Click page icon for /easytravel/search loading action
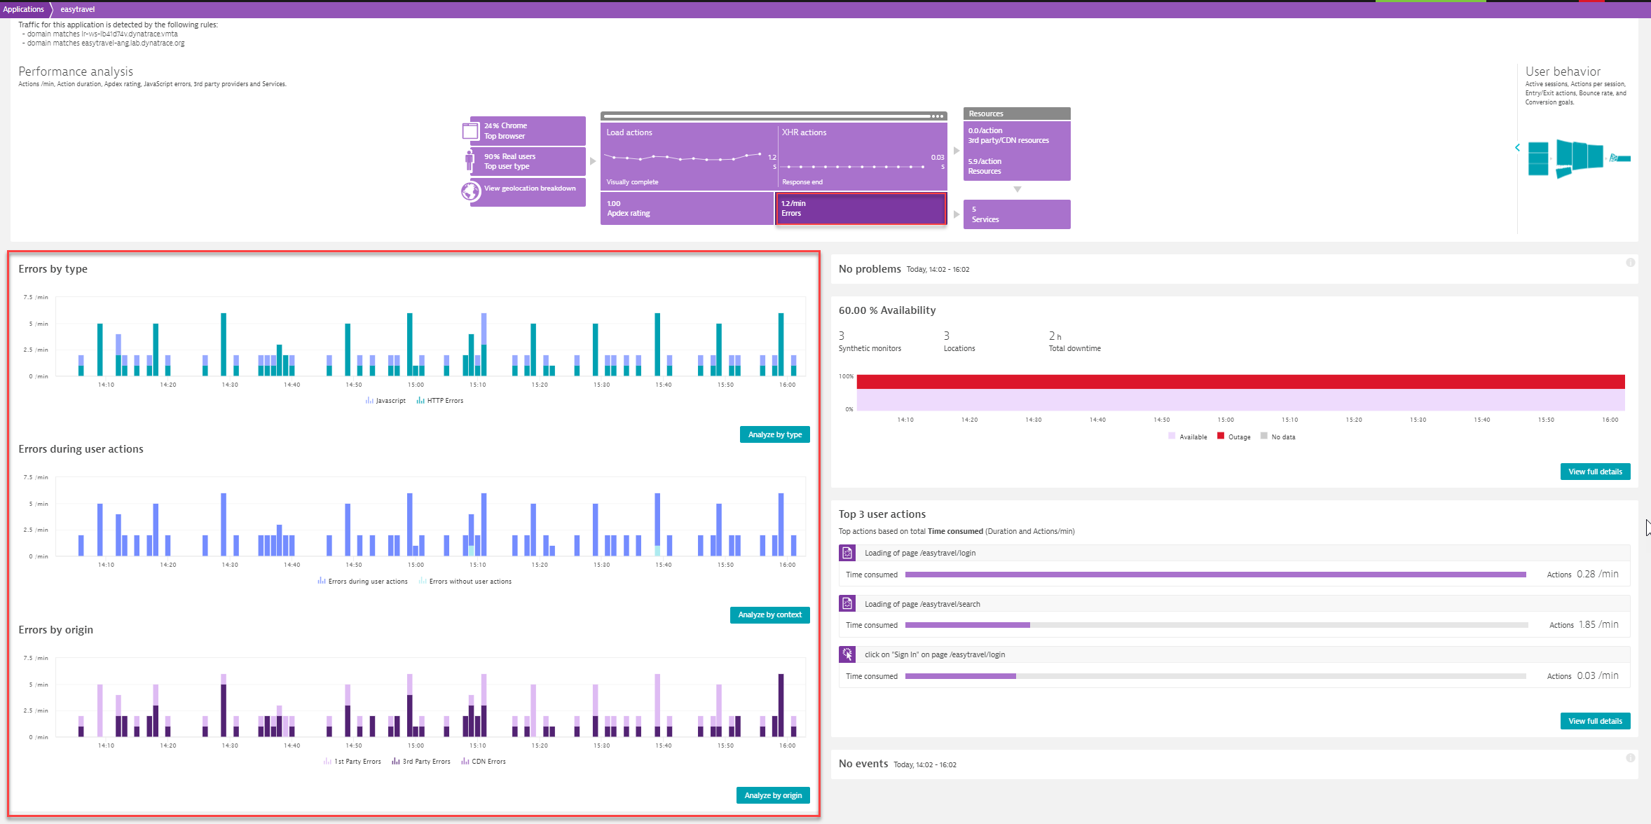This screenshot has height=824, width=1651. pos(847,603)
